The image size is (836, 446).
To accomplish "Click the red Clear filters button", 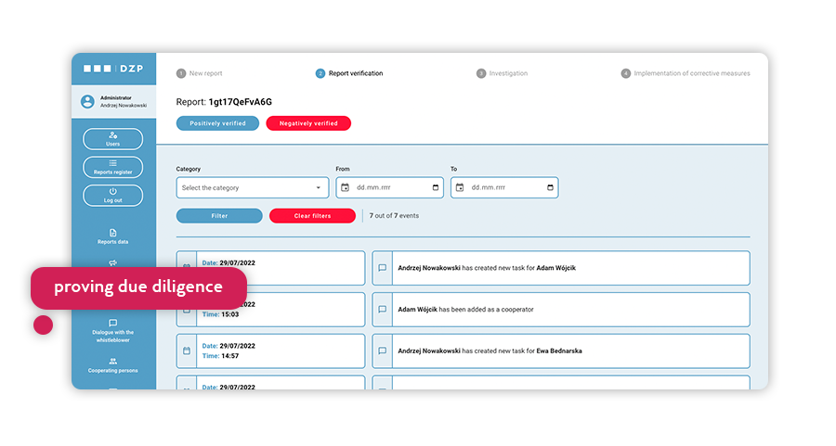I will 312,216.
